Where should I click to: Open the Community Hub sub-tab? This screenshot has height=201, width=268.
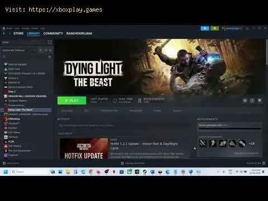109,111
